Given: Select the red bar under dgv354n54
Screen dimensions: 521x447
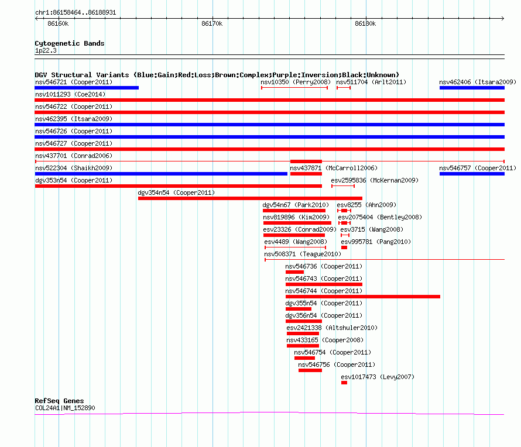Looking at the screenshot, I should pos(250,198).
